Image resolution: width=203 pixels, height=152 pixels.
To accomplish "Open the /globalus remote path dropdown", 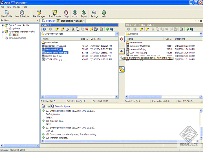I will click(201, 34).
